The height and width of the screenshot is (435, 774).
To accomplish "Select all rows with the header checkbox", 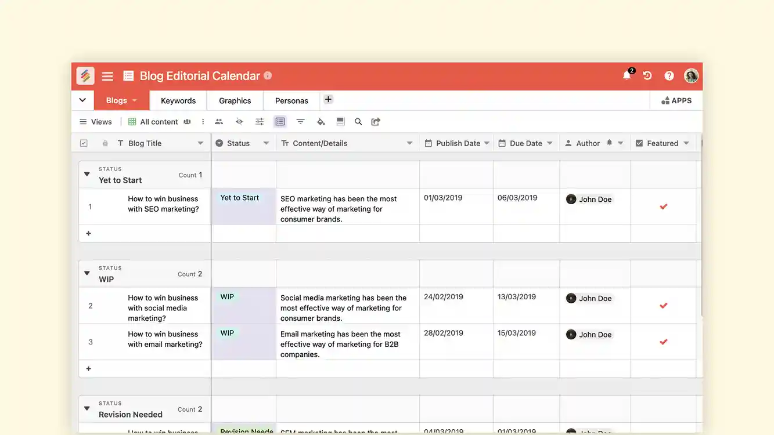I will [x=84, y=142].
